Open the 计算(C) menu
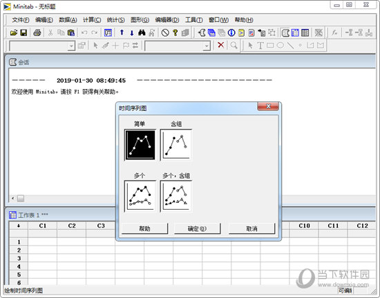Screen dimensions: 380x298 [92, 20]
